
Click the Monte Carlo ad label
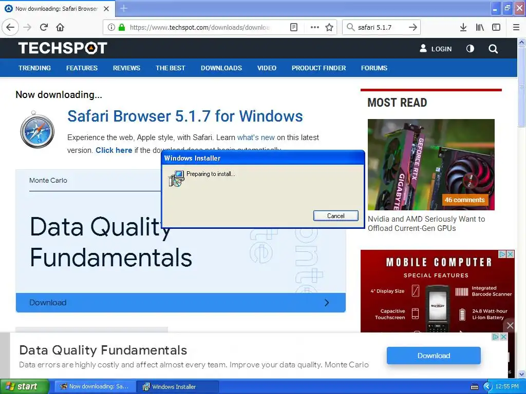click(48, 180)
